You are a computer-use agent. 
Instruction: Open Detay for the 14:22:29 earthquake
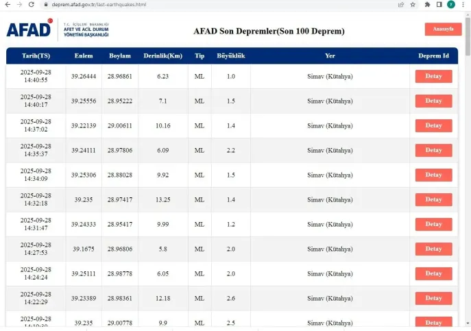point(433,298)
